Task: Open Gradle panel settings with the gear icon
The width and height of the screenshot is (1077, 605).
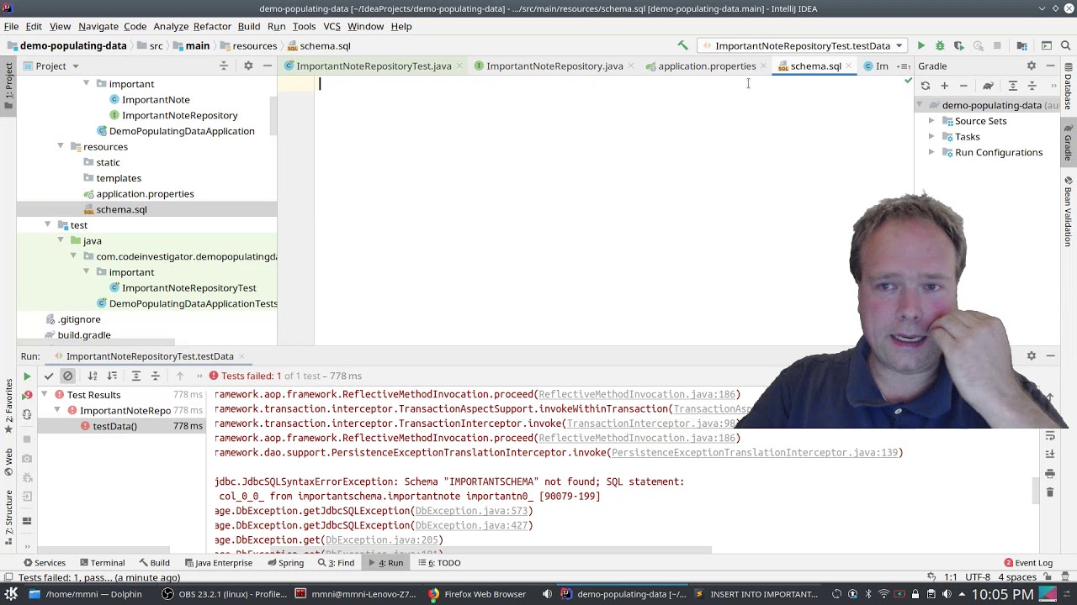Action: 1032,66
